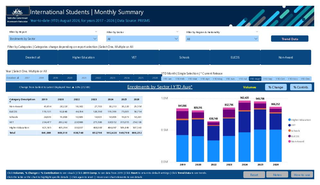This screenshot has height=185, width=320.
Task: Open the How to use guide
Action: point(302,175)
